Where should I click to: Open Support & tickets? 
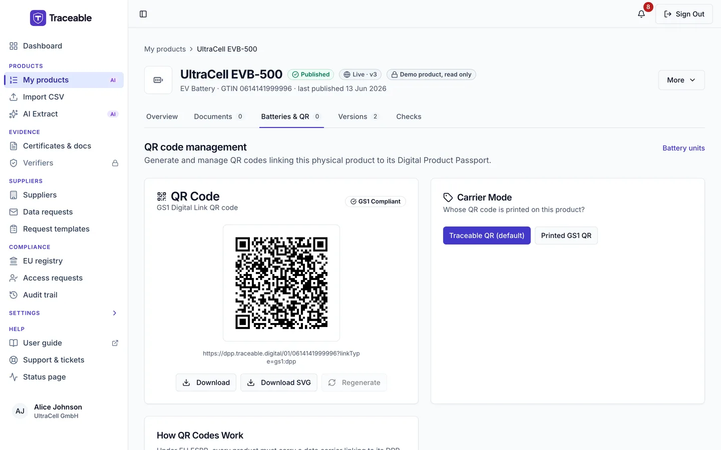click(64, 360)
